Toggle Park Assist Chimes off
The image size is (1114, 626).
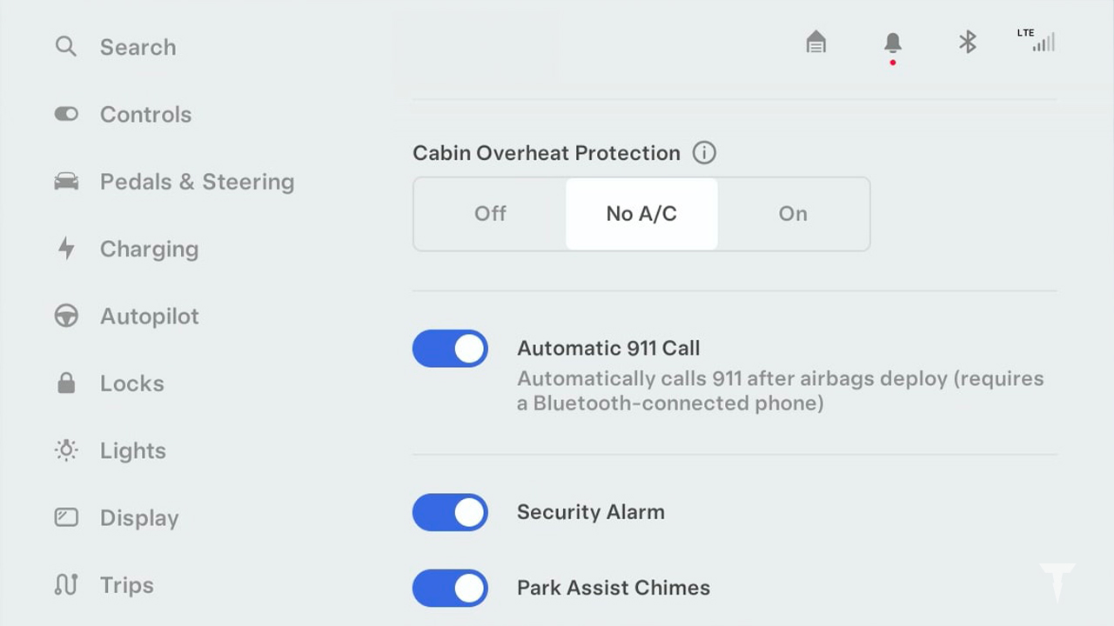click(450, 588)
